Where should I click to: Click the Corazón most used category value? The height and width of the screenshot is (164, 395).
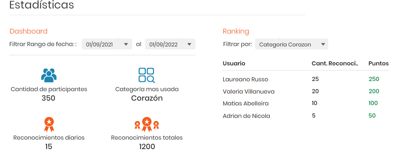point(147,98)
